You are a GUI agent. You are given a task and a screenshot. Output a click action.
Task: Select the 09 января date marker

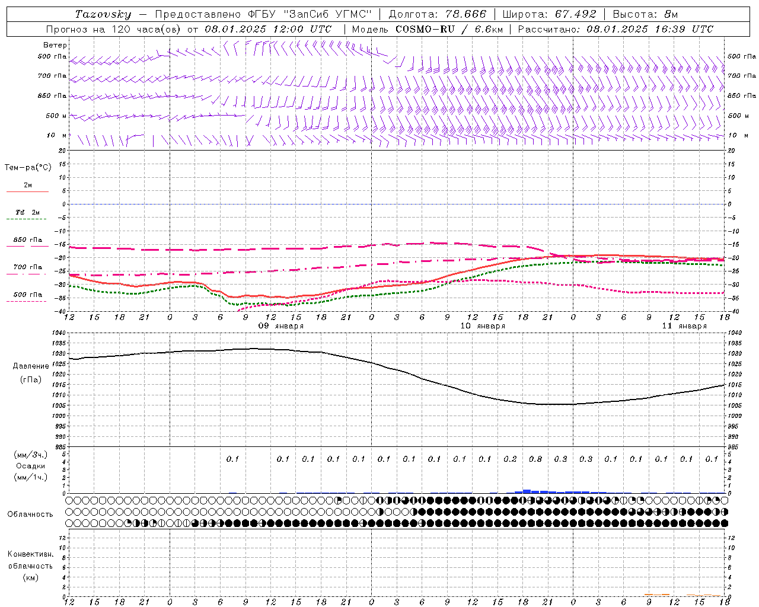pos(281,326)
